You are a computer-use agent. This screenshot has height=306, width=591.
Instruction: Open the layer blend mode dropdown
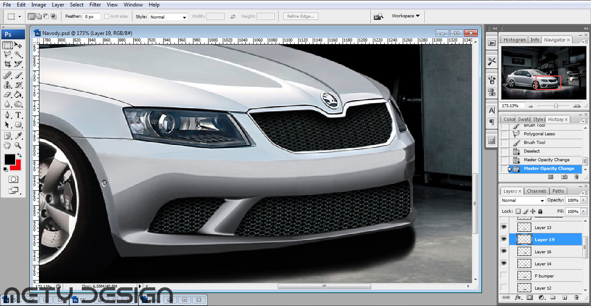tap(523, 201)
